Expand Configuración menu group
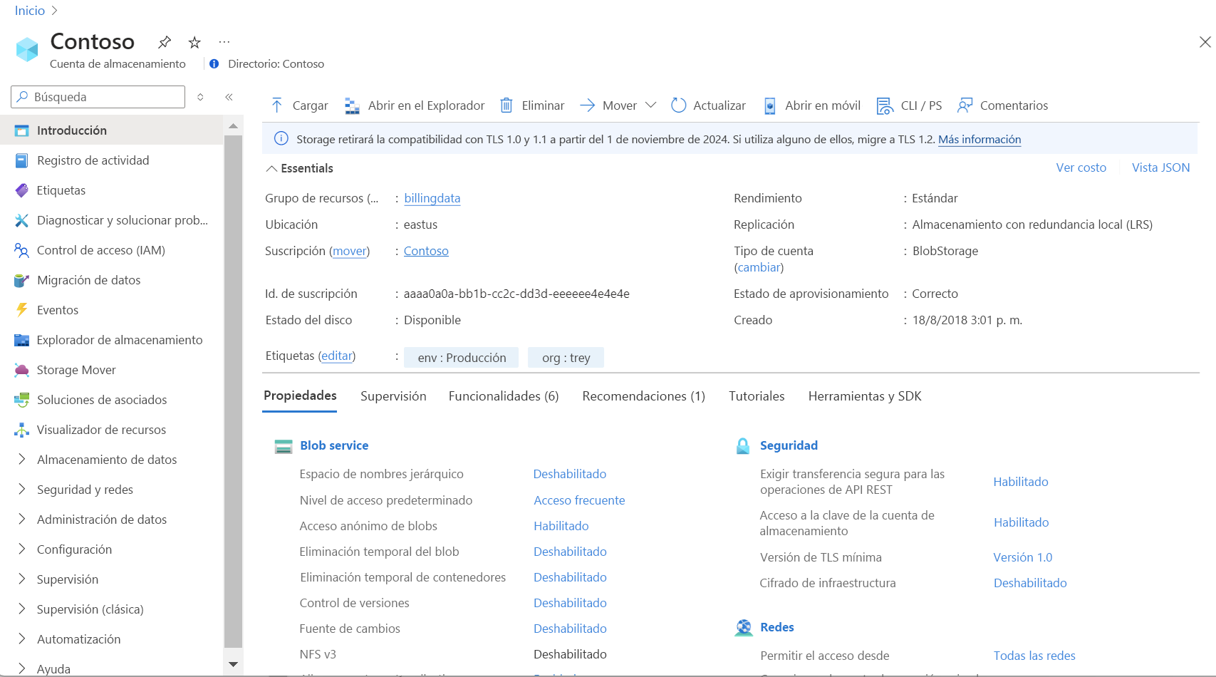Image resolution: width=1216 pixels, height=677 pixels. [x=21, y=549]
